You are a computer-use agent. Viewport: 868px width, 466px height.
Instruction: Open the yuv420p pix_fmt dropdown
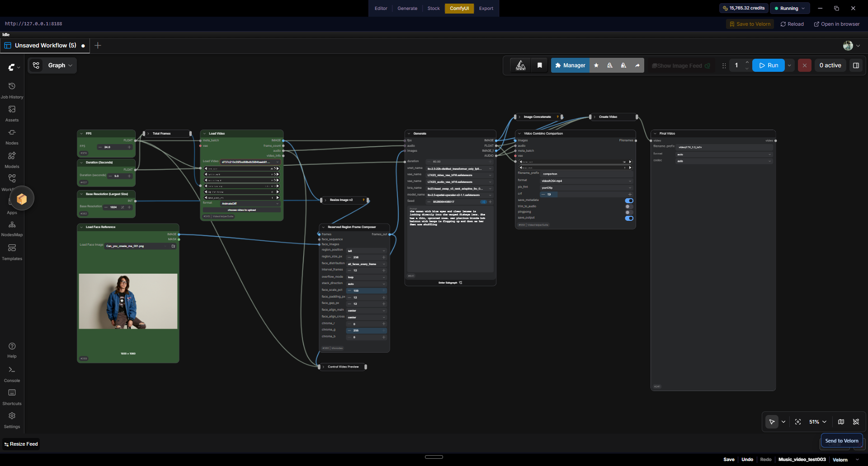[587, 188]
